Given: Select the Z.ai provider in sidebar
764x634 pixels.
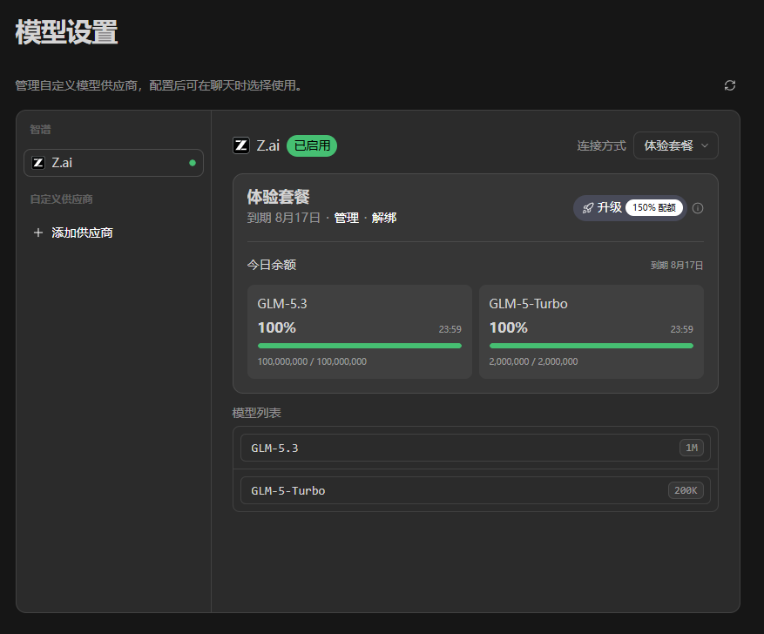Looking at the screenshot, I should [x=113, y=163].
